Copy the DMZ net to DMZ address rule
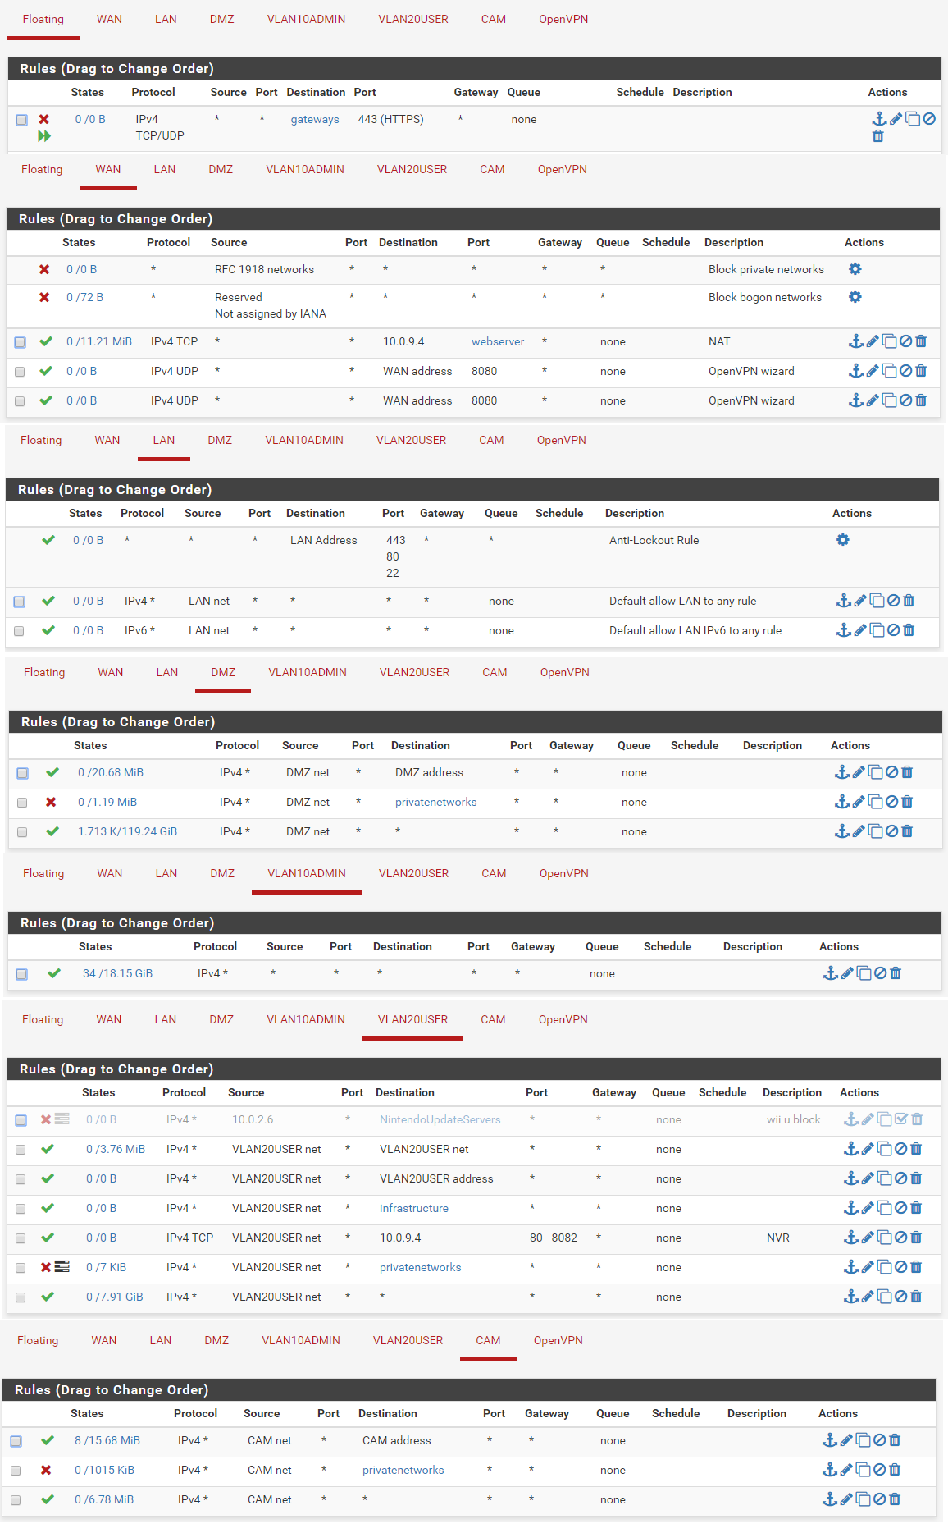Image resolution: width=948 pixels, height=1533 pixels. 875,772
